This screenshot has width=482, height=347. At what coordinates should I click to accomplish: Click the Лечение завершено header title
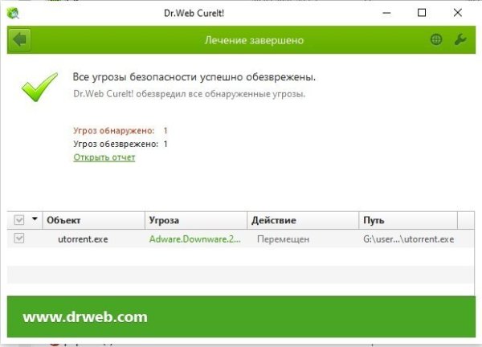254,40
